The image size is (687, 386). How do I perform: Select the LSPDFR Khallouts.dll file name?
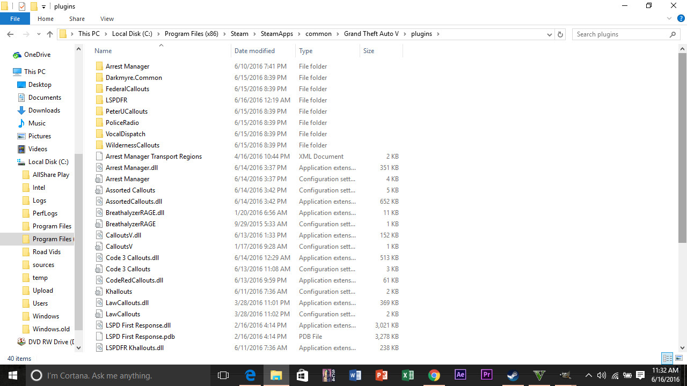[x=135, y=348]
